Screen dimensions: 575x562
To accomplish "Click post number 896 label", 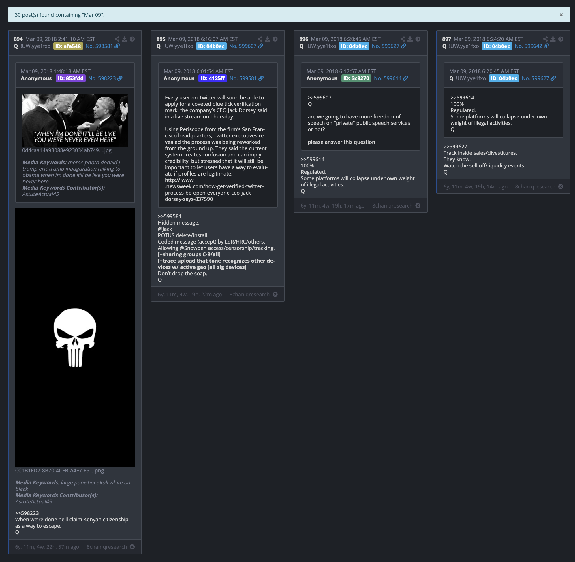I will point(304,39).
